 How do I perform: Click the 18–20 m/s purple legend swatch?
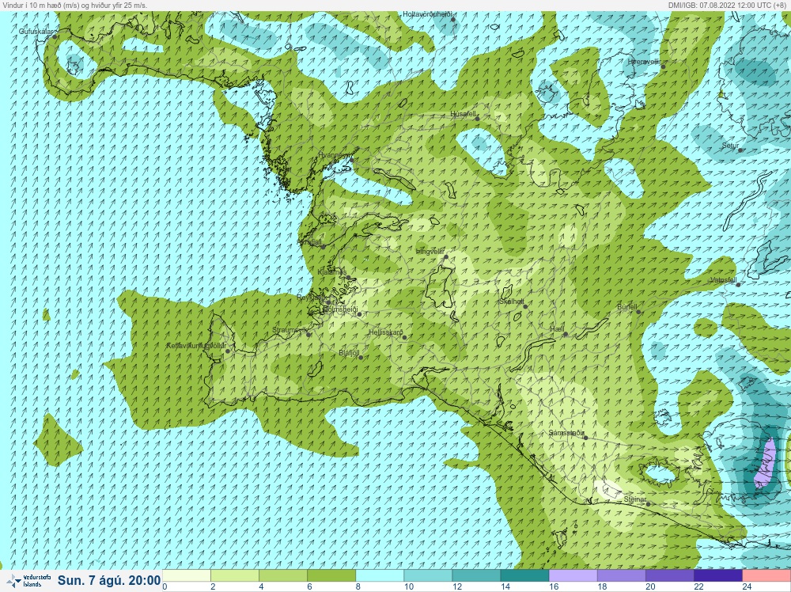coord(622,576)
